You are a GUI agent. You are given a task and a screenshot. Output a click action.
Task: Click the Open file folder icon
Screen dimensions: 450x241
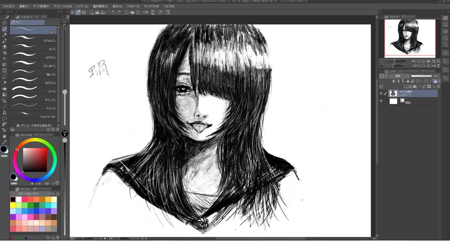tap(97, 12)
